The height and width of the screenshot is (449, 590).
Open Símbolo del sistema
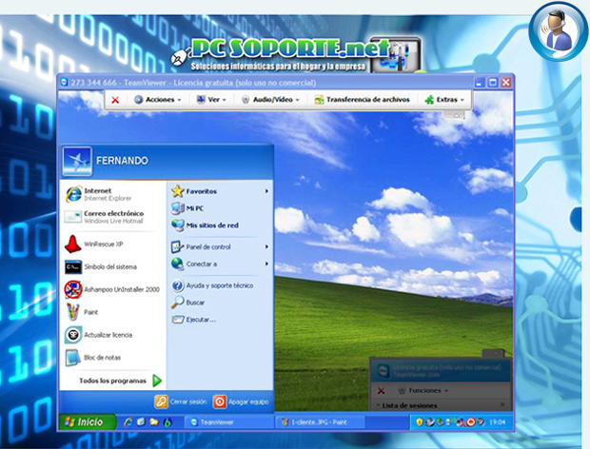pos(109,266)
